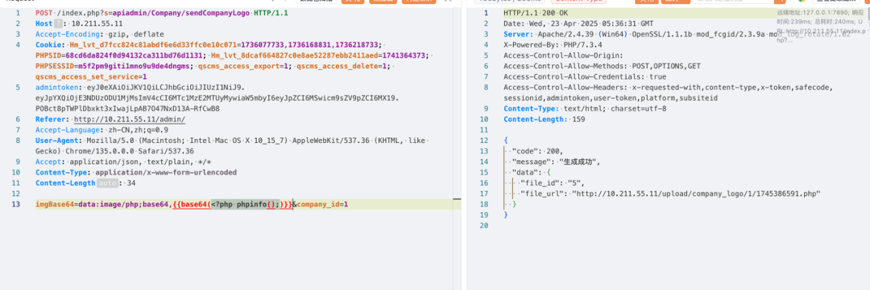Click the Host value 10.211.55.11
This screenshot has width=870, height=290.
[97, 23]
